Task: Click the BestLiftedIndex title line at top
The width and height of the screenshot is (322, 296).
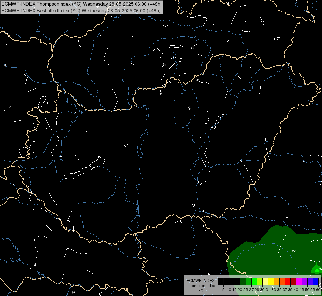Action: pyautogui.click(x=81, y=10)
